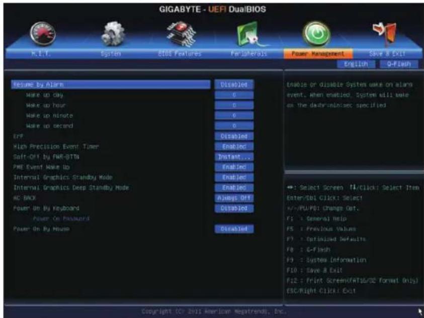This screenshot has width=424, height=318.
Task: Click the F5 Previous Values line
Action: [x=321, y=229]
